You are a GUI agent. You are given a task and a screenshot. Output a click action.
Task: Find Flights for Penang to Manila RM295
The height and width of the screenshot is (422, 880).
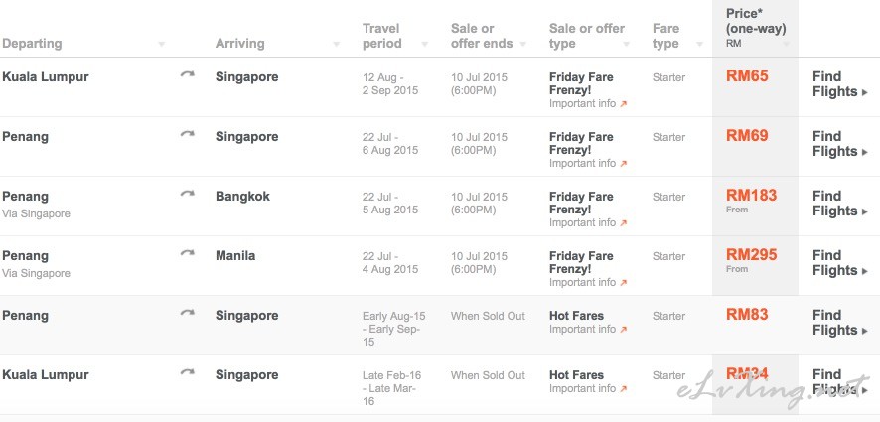pyautogui.click(x=840, y=262)
